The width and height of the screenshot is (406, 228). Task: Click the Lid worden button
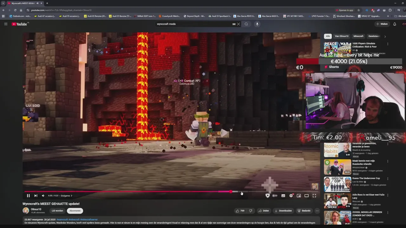[57, 211]
